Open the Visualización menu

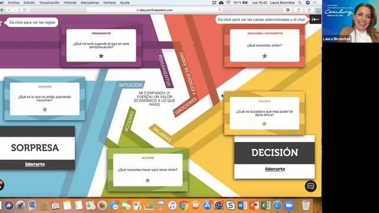(x=49, y=2)
